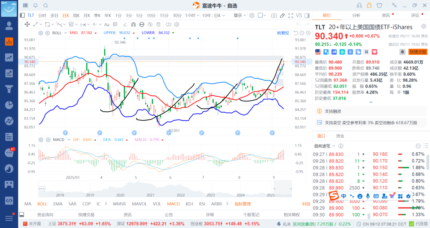
Task: Toggle the left watchlist panel
Action: pyautogui.click(x=22, y=16)
